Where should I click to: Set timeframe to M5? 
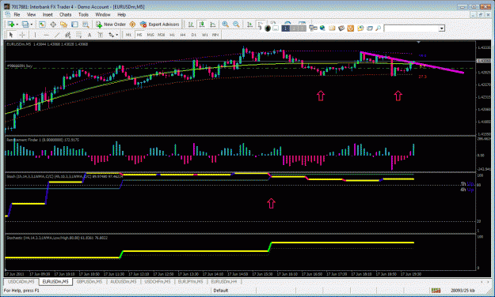click(139, 35)
